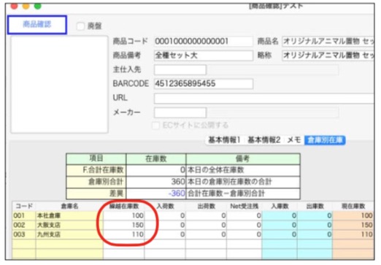Click the URL input field

264,99
